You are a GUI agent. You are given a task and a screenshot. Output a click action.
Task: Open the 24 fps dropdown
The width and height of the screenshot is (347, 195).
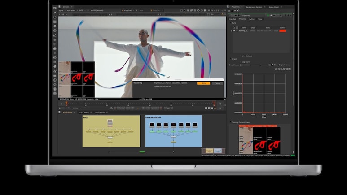pos(62,108)
